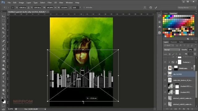Click the Add layer mask icon
Image resolution: width=198 pixels, height=111 pixels.
(x=175, y=109)
